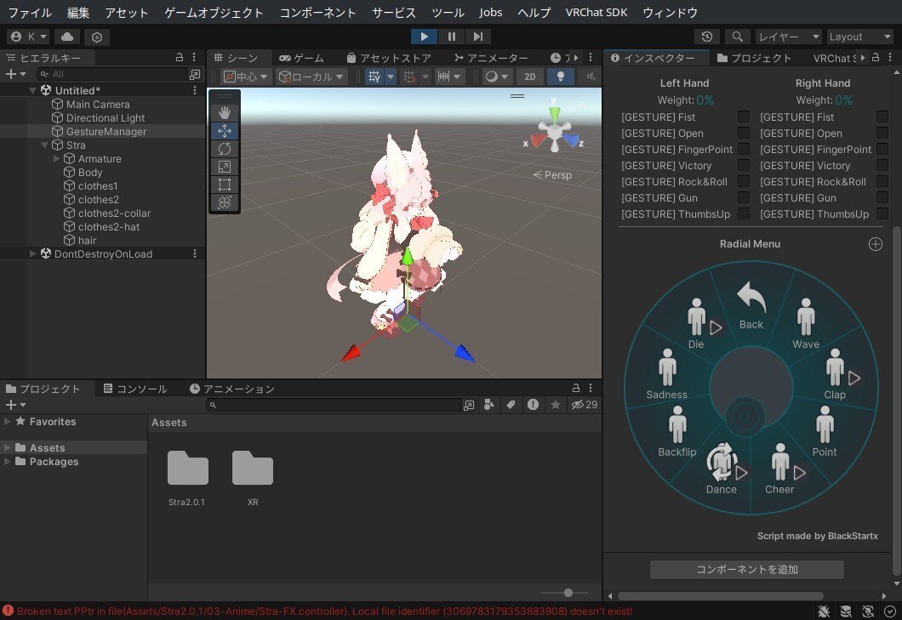Open the Layout dropdown

[859, 37]
